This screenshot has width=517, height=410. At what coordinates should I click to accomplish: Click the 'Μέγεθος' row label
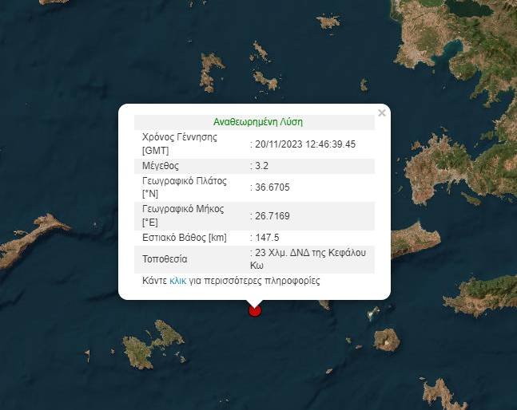(x=161, y=166)
